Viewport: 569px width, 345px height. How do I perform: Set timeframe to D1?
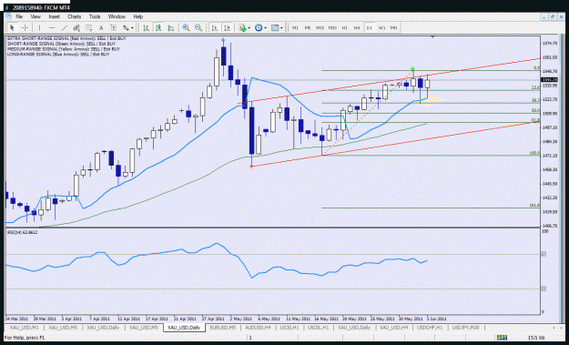coord(370,28)
